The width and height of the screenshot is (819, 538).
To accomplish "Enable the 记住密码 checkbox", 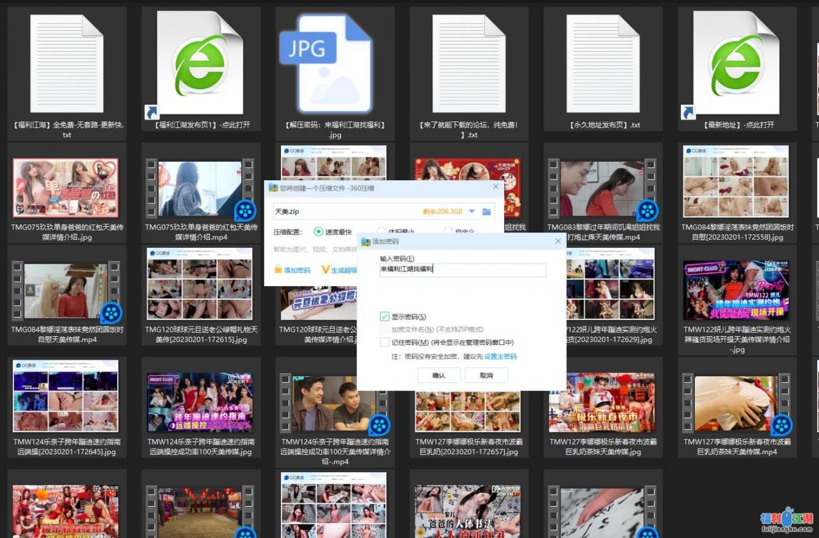I will 384,342.
